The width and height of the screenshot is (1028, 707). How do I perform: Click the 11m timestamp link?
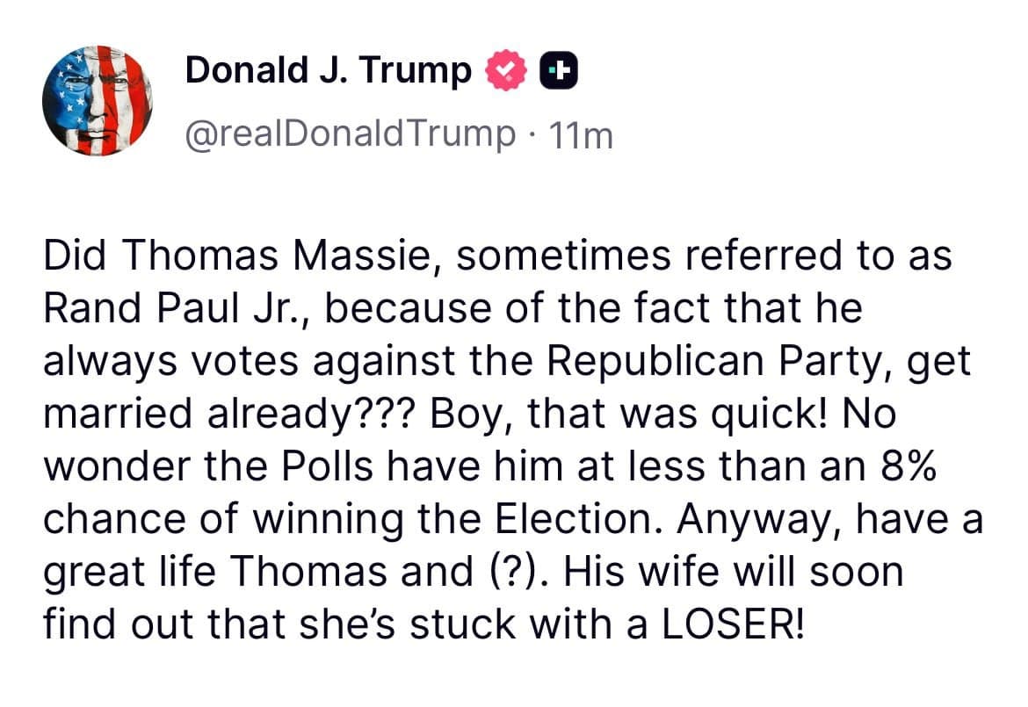click(x=583, y=135)
